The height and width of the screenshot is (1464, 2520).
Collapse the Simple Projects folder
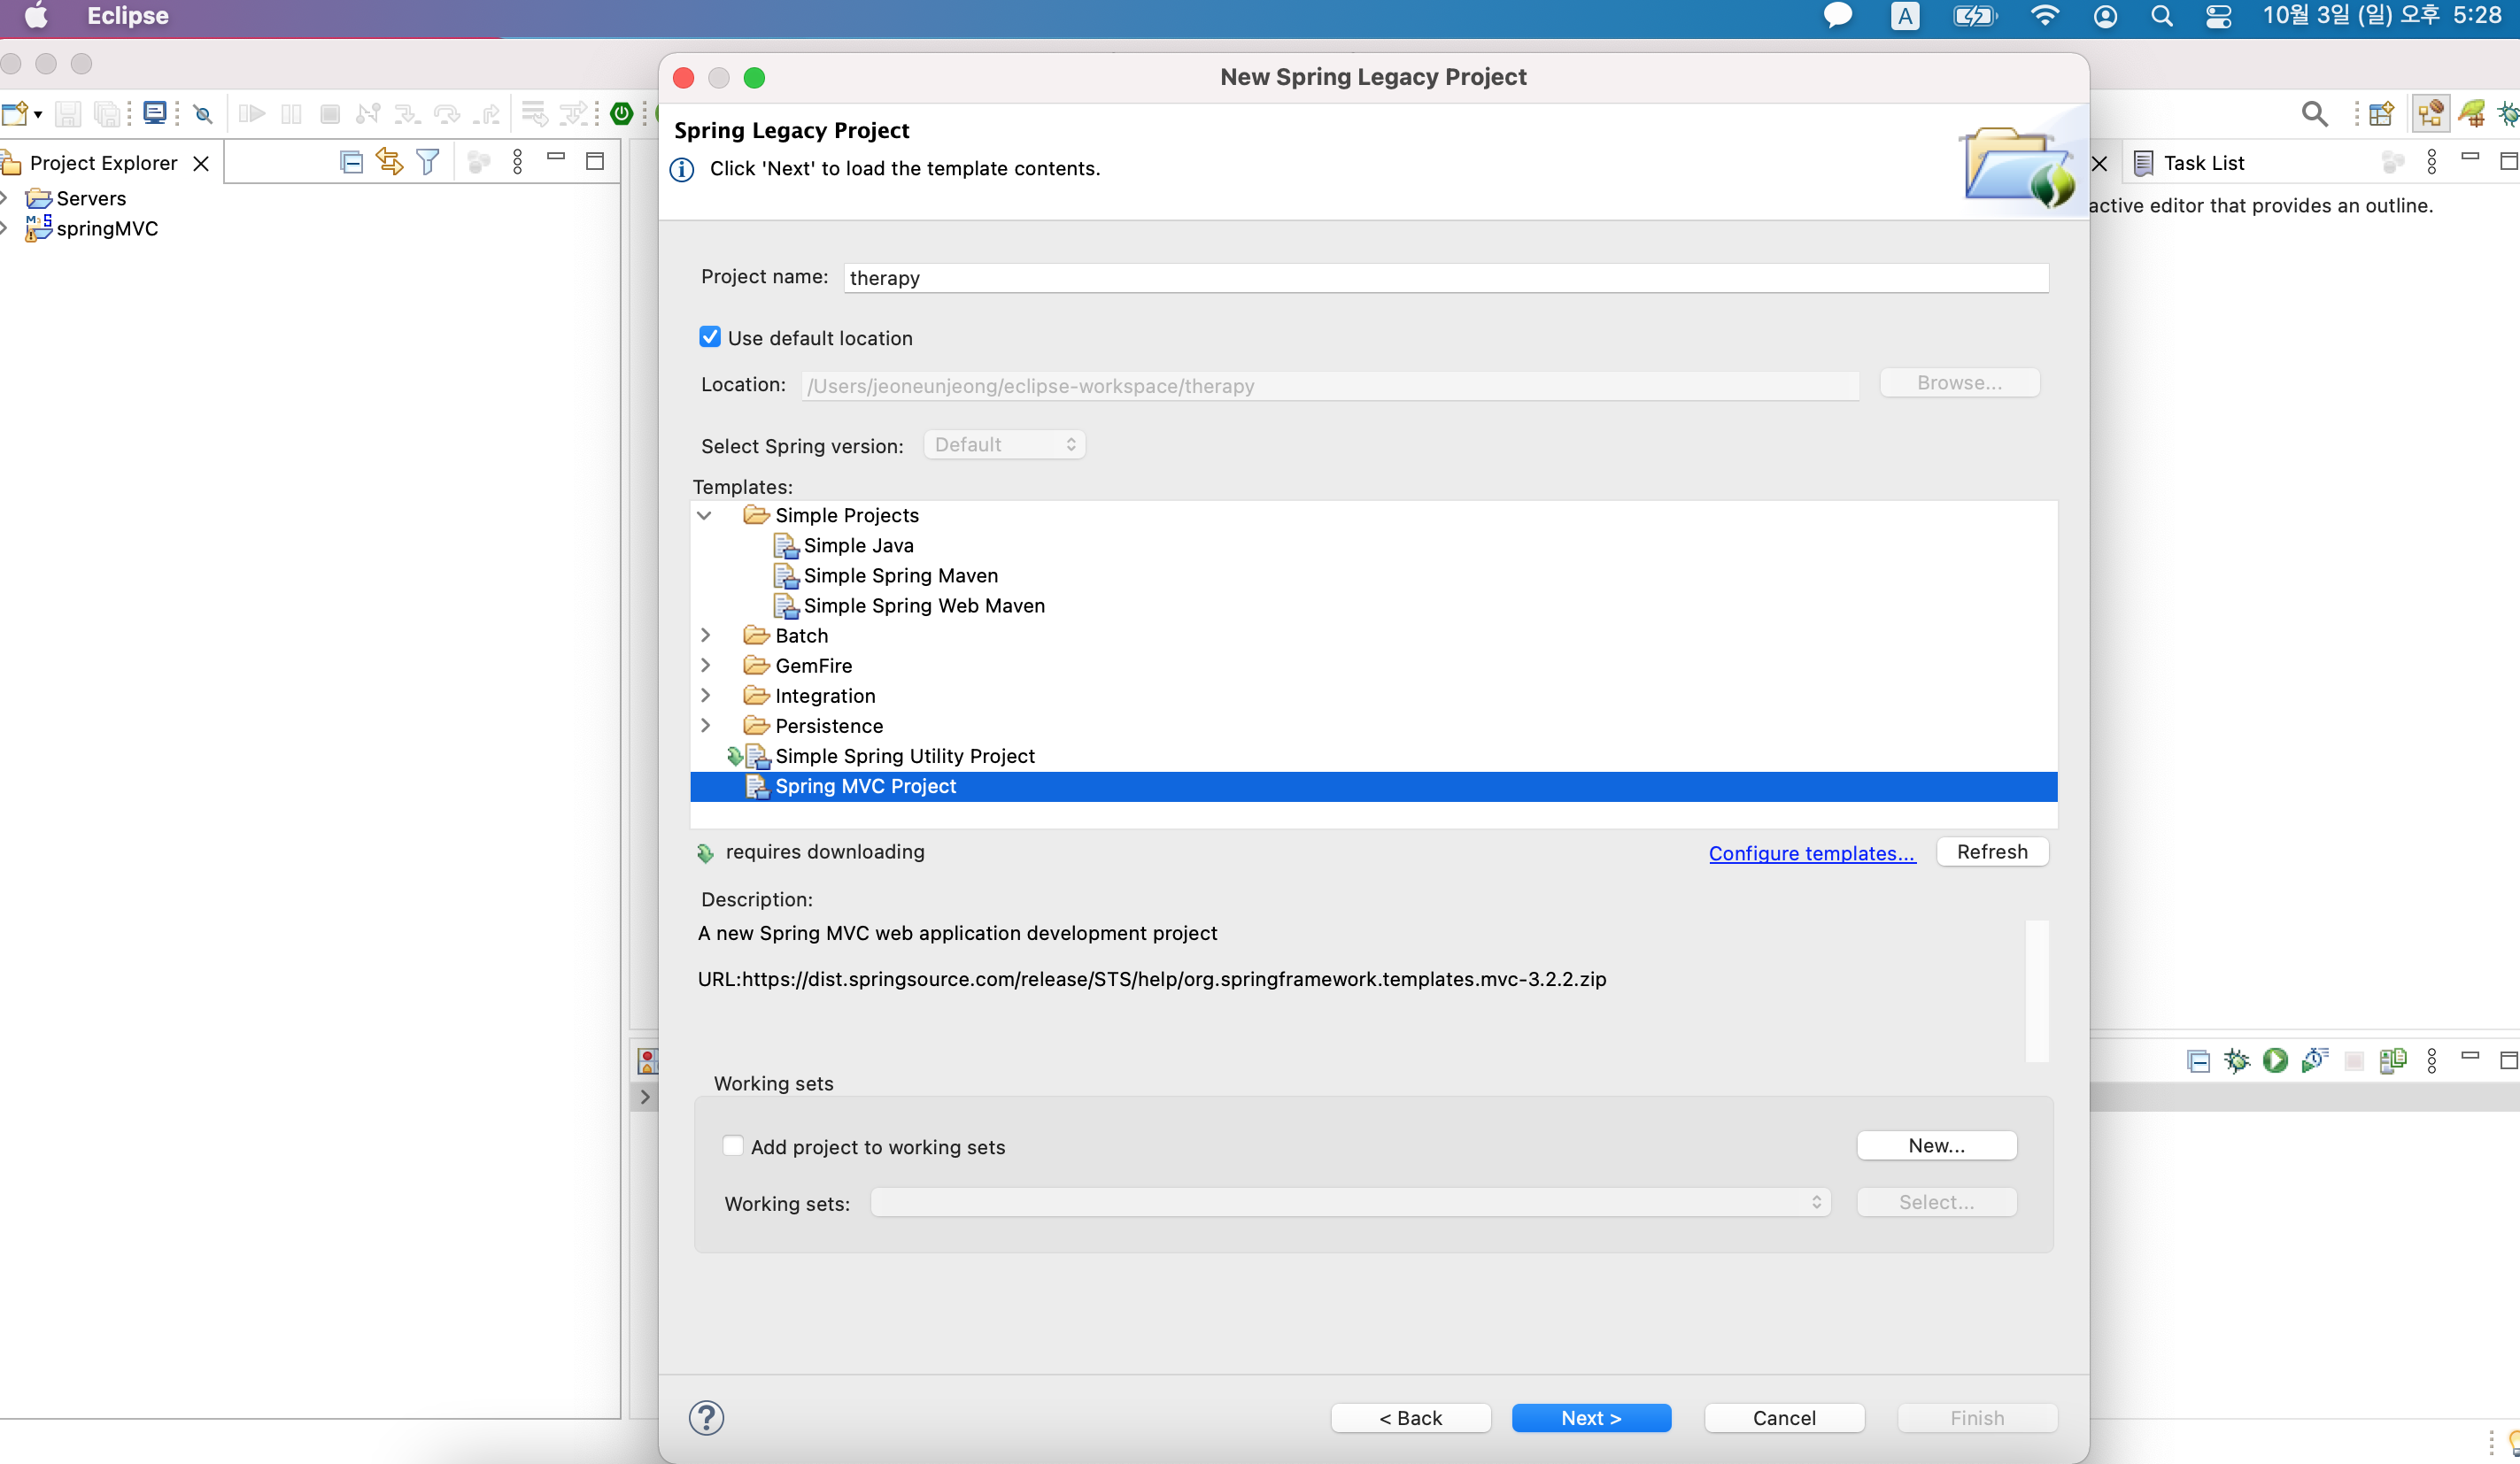[705, 514]
